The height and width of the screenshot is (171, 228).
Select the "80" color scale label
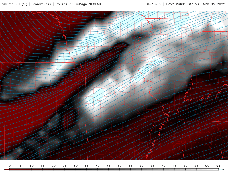[185, 166]
